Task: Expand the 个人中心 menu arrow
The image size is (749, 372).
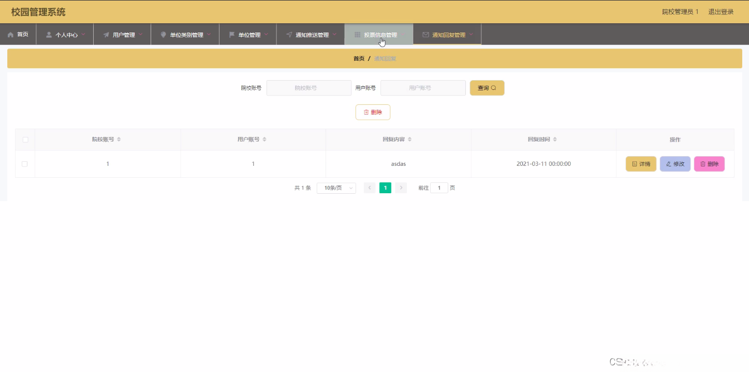Action: 83,35
